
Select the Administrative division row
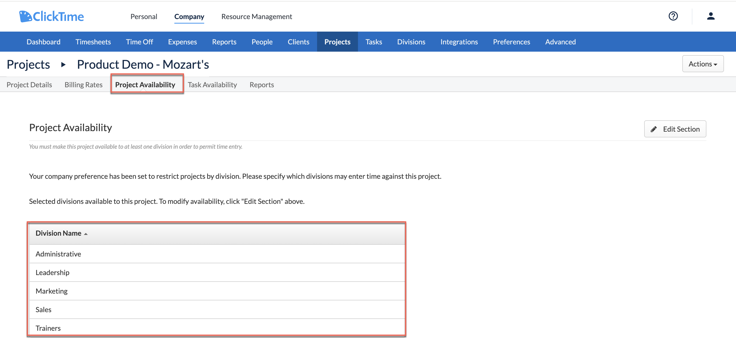pos(217,254)
